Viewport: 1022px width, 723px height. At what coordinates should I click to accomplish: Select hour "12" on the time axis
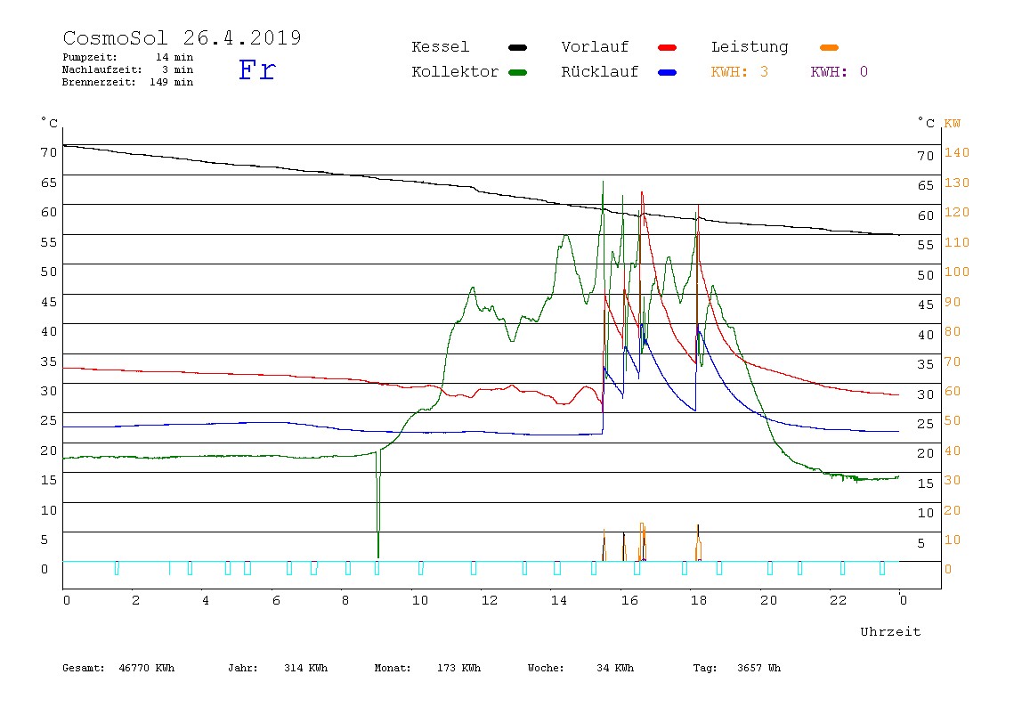pyautogui.click(x=490, y=600)
